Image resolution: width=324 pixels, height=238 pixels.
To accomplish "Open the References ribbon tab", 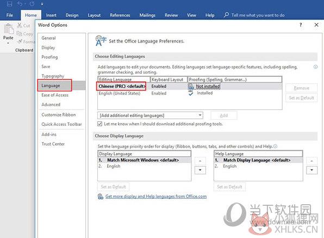I will (x=120, y=15).
